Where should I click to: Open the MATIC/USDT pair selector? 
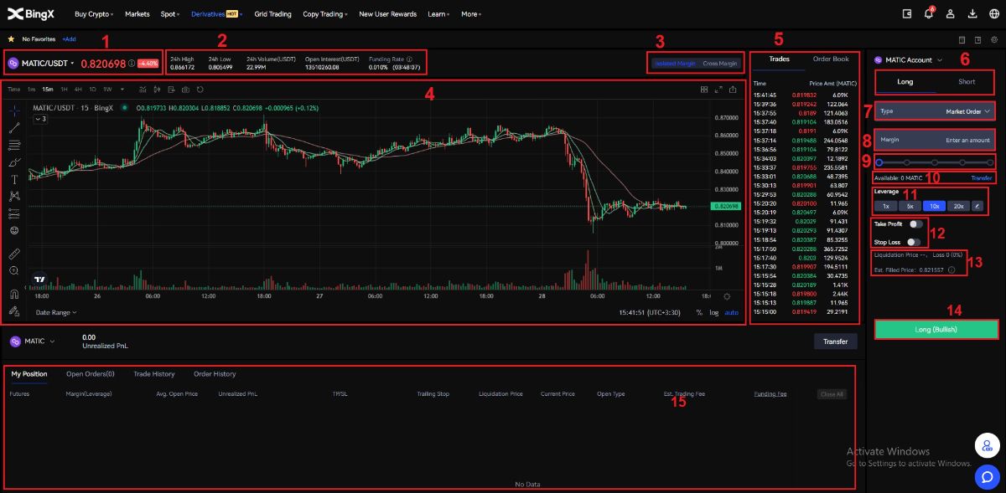(41, 63)
